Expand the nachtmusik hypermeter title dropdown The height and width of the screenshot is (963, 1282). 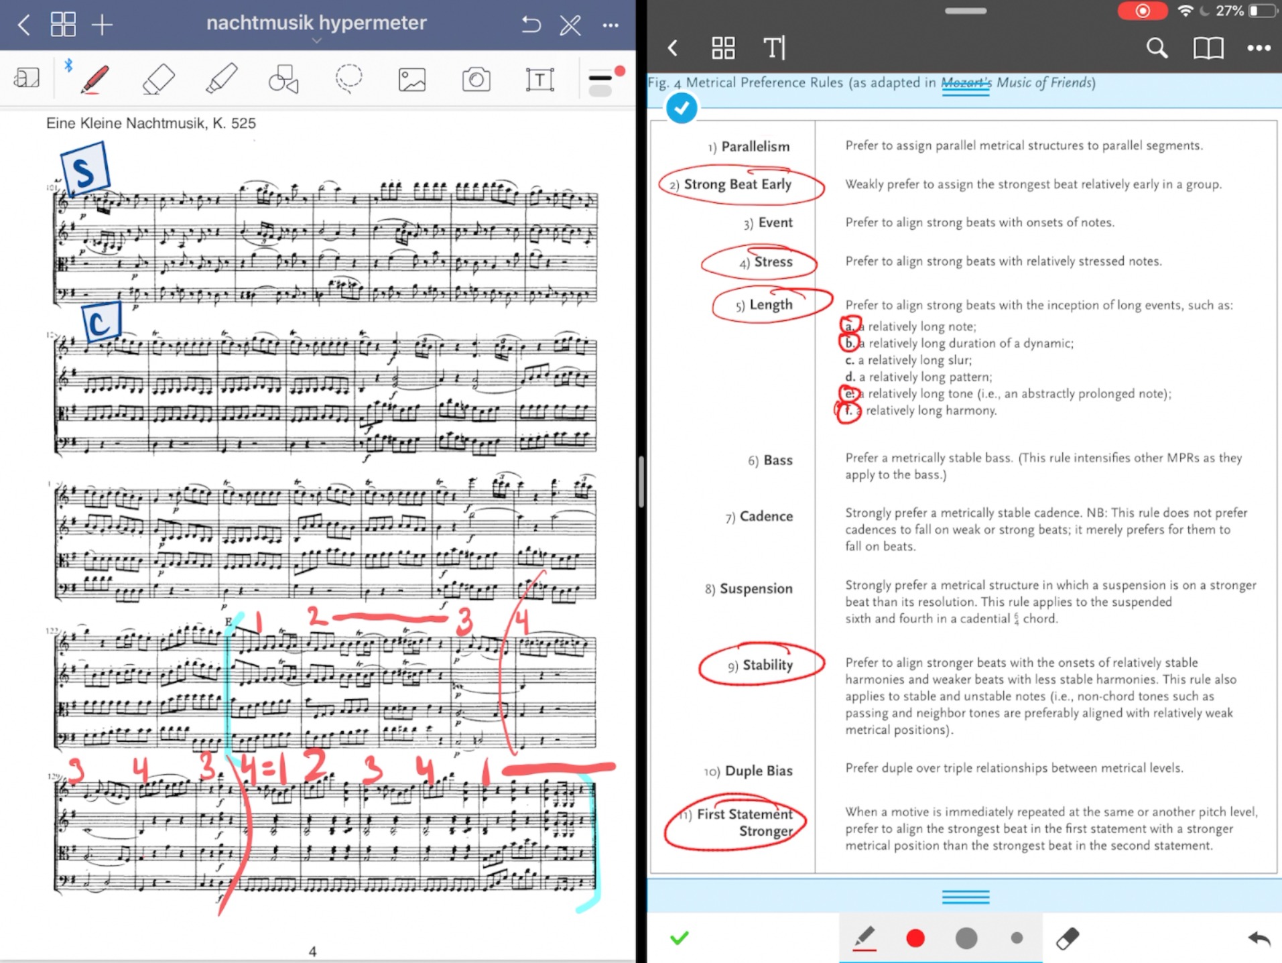(x=316, y=42)
